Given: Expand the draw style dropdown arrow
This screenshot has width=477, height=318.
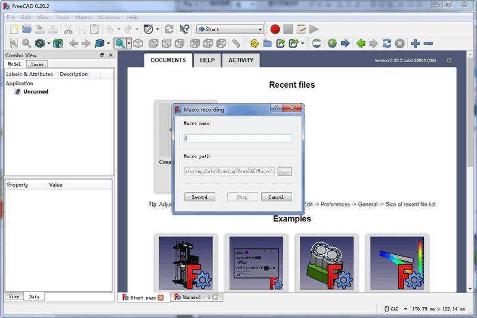Looking at the screenshot, I should [x=48, y=44].
